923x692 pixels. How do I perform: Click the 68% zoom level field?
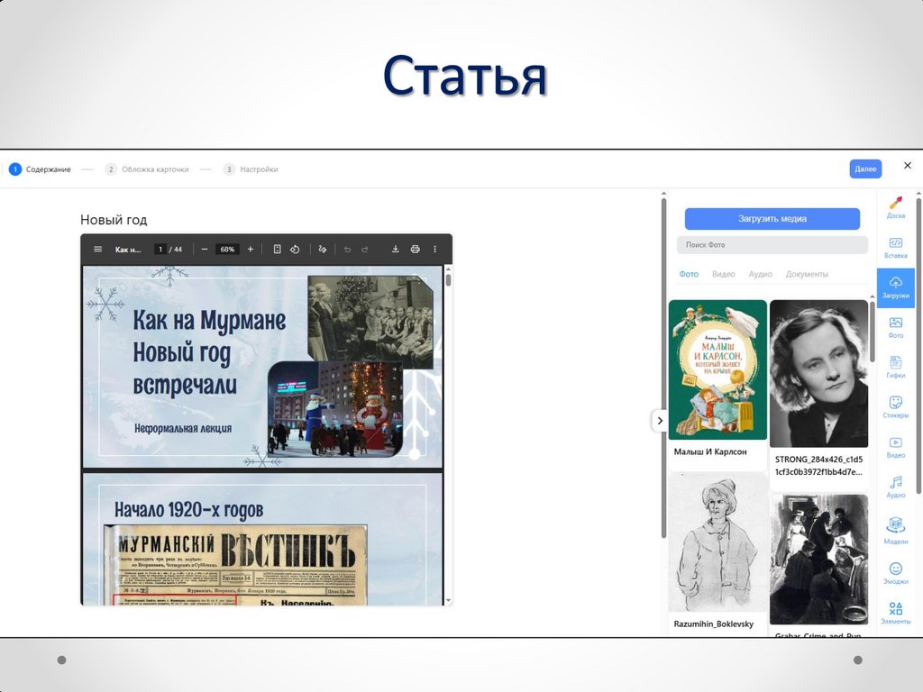pos(227,250)
